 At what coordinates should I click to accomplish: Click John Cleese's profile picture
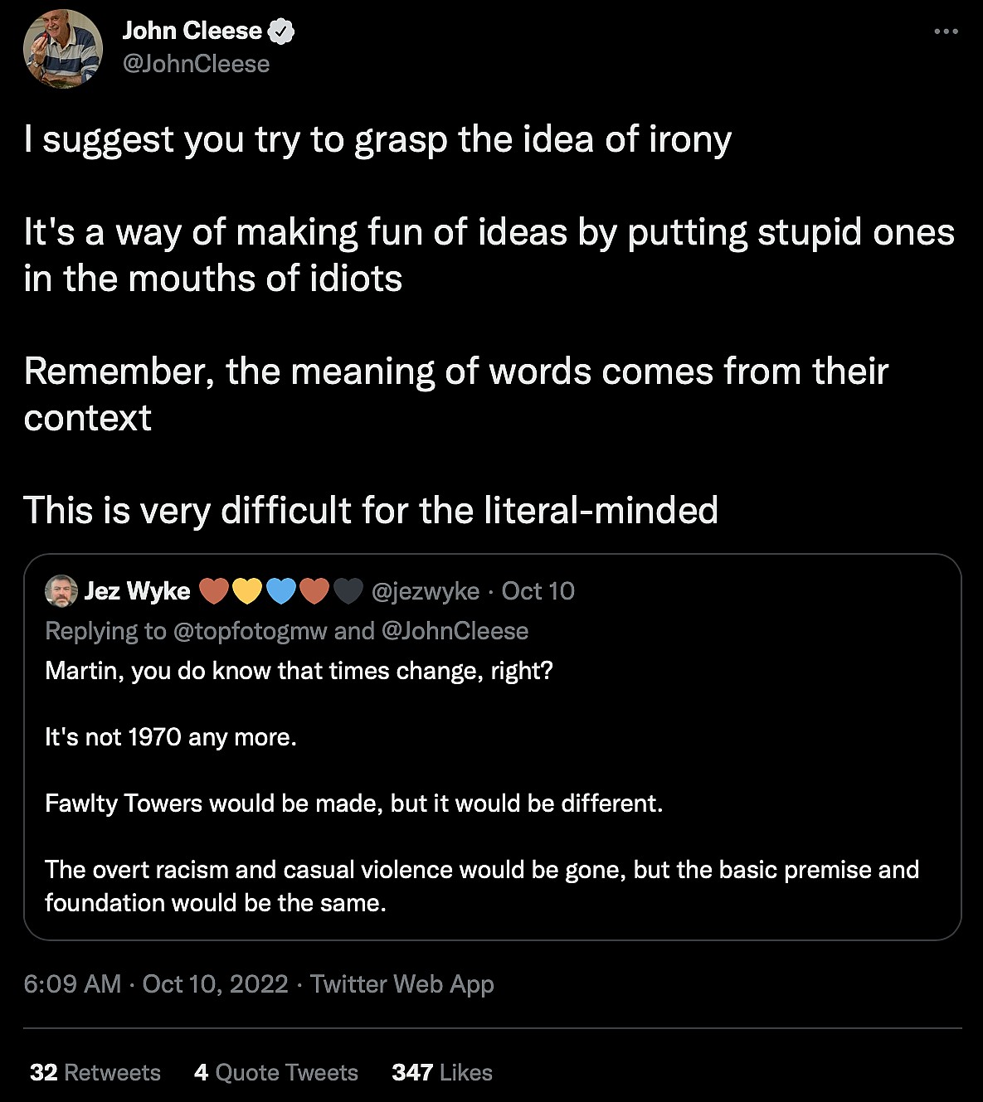point(63,49)
